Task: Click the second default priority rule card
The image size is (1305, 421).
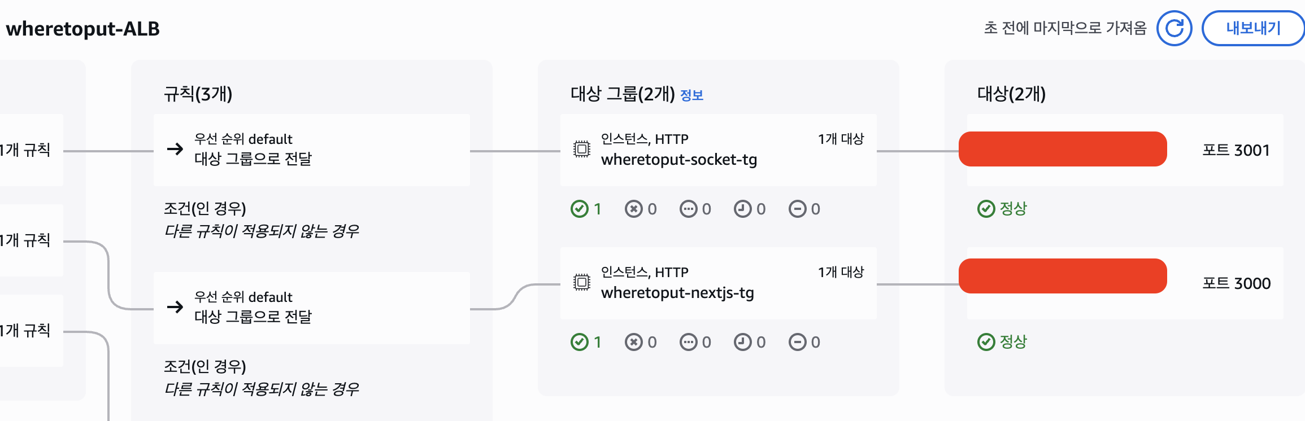Action: (x=311, y=308)
